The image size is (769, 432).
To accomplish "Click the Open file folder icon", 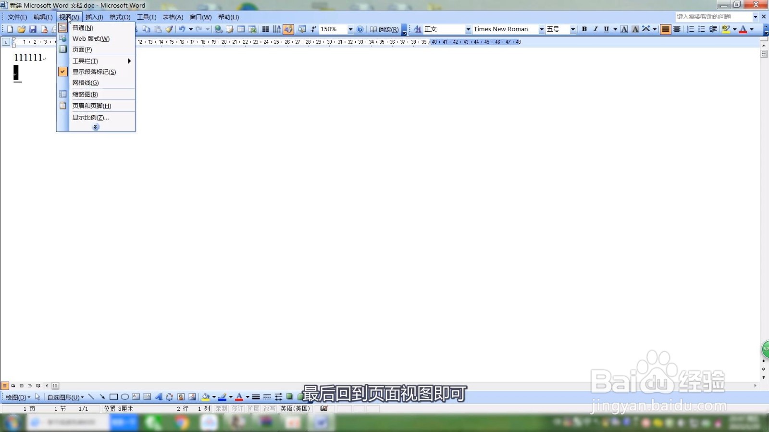I will 21,29.
